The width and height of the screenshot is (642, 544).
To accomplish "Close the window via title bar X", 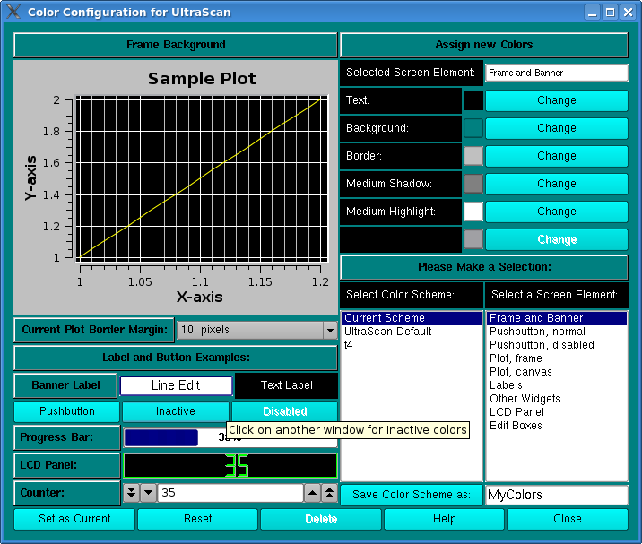I will tap(628, 13).
